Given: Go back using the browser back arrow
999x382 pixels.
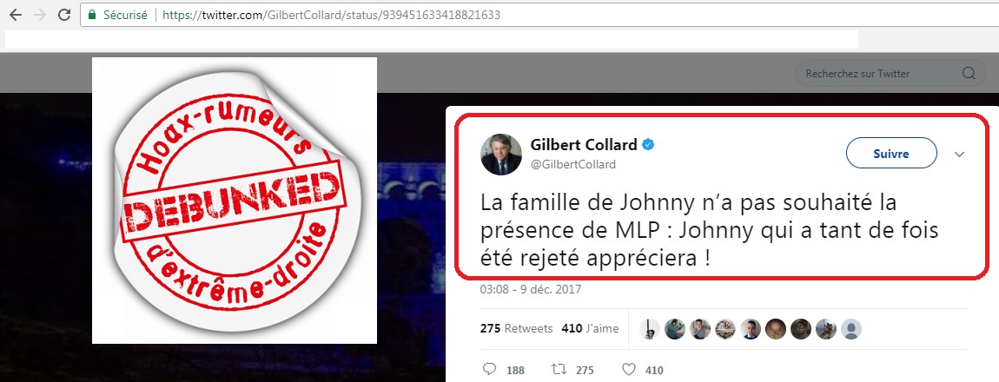Looking at the screenshot, I should [16, 15].
